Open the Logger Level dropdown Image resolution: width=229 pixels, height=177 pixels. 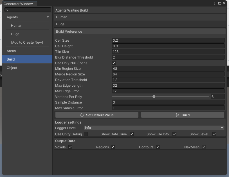(x=154, y=128)
